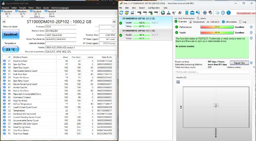The image size is (256, 141).
Task: Open the Log tab
Action: (243, 22)
